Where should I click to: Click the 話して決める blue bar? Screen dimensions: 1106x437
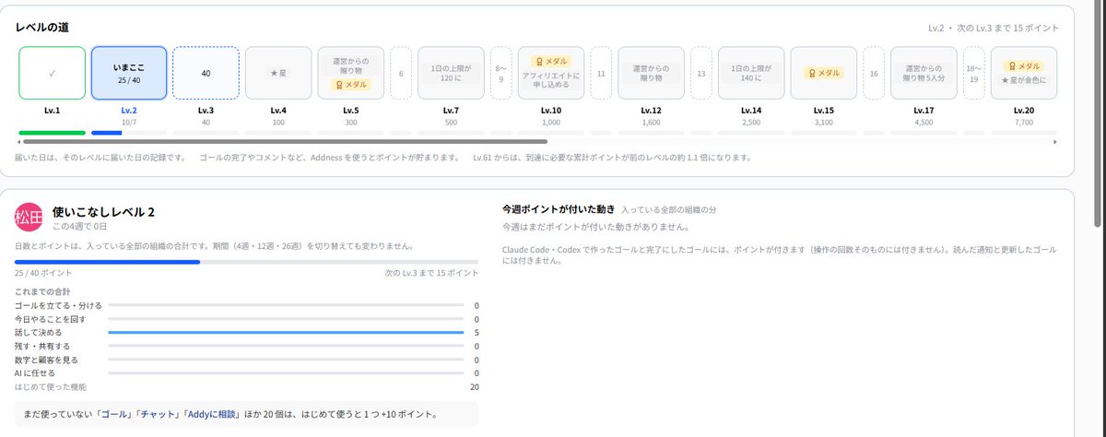286,332
